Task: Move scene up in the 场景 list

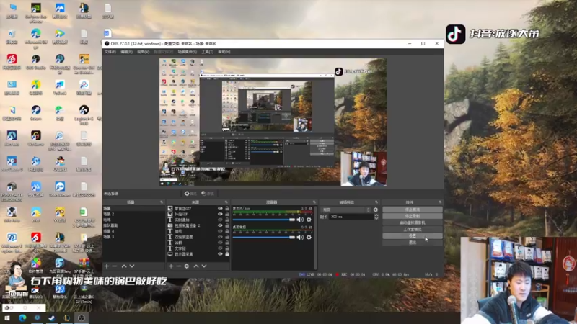Action: 124,266
